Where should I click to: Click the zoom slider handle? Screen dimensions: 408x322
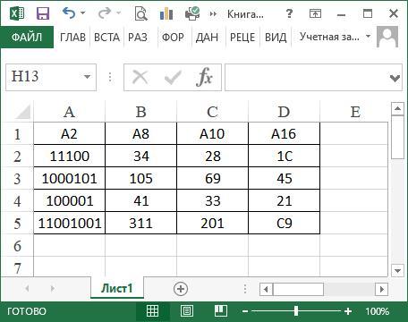(x=296, y=311)
